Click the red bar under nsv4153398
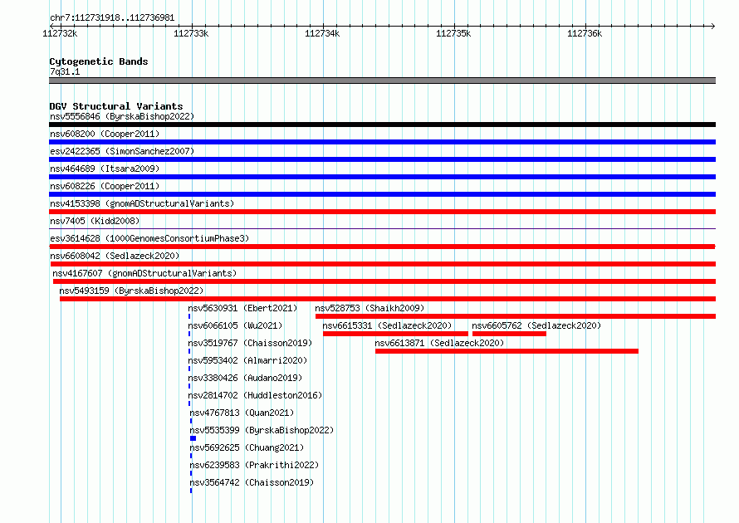The image size is (739, 523). [382, 212]
